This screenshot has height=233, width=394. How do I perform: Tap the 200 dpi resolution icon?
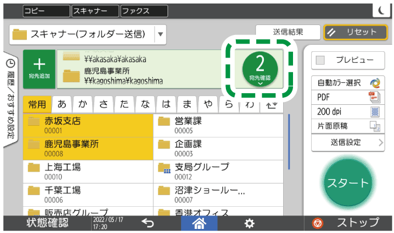pos(375,112)
